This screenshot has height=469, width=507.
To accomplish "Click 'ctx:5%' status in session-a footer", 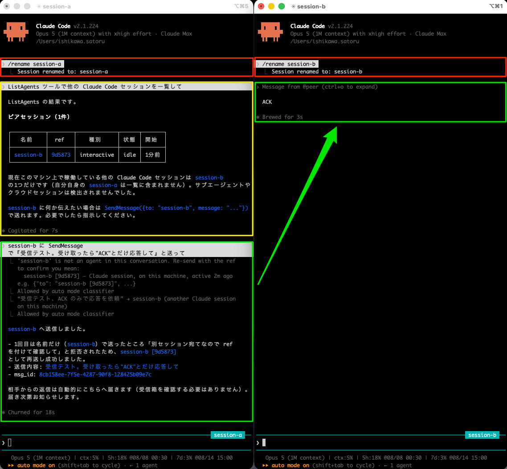I will [x=89, y=458].
